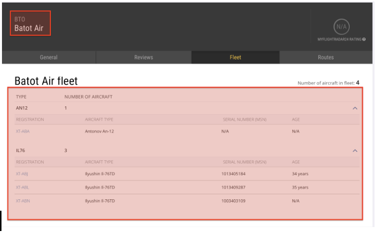Click Ilyushin Il-76TD in the XT-ABL row
Image resolution: width=379 pixels, height=233 pixels.
point(100,187)
